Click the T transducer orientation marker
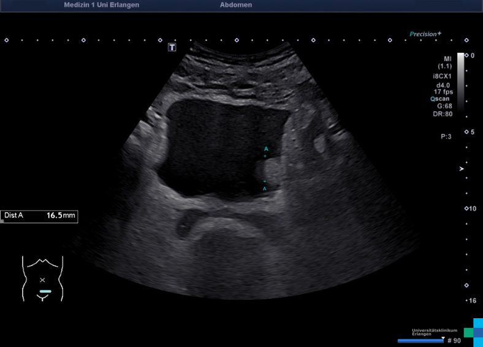 [x=172, y=47]
